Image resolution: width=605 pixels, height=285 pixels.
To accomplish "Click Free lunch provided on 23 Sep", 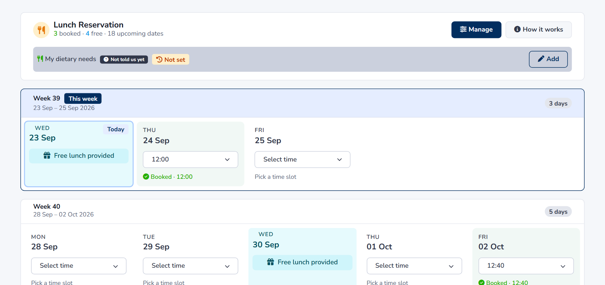I will point(79,156).
